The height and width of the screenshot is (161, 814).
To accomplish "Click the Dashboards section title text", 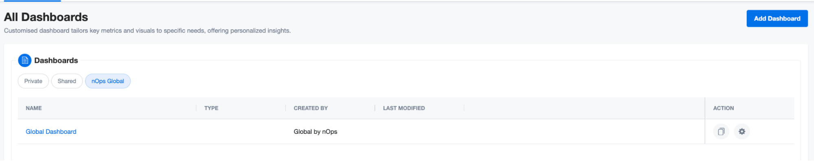I will (56, 60).
